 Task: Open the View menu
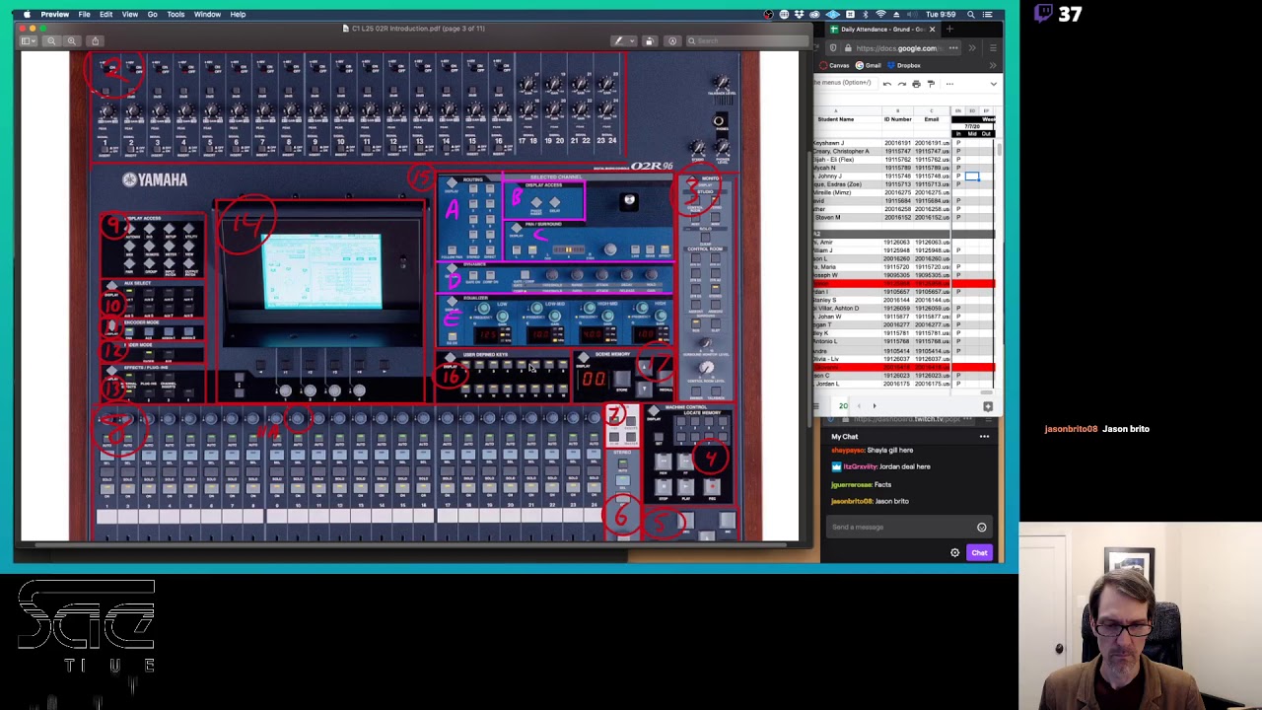pyautogui.click(x=130, y=15)
